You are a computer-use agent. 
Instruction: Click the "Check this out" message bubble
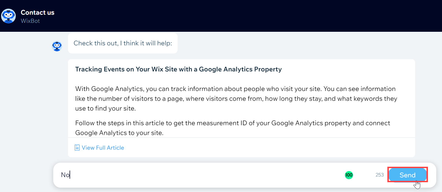123,43
